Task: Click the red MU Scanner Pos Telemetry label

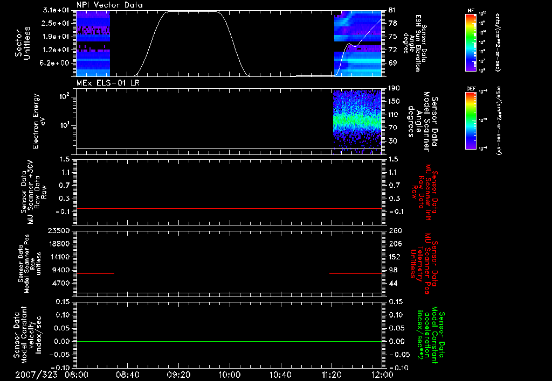Action: click(x=424, y=264)
